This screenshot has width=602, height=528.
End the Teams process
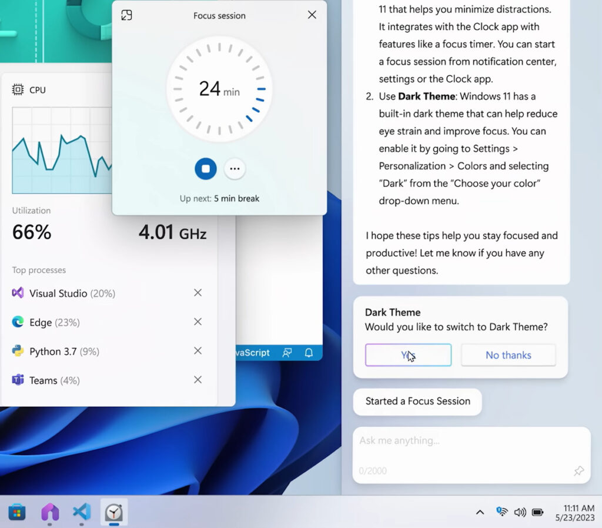[x=198, y=380]
